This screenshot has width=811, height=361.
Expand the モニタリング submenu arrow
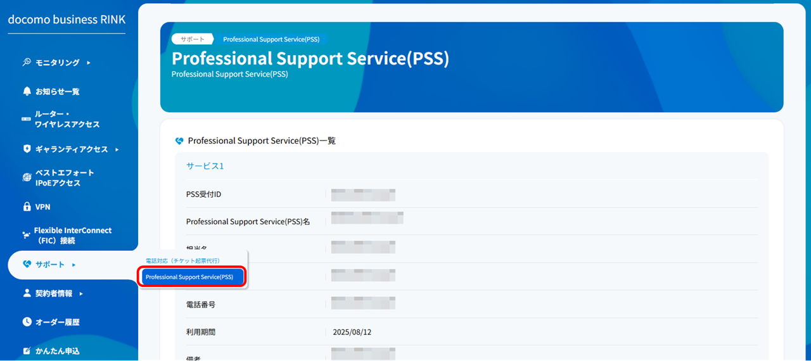[89, 63]
